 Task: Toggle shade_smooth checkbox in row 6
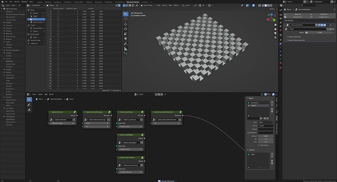[x=58, y=28]
